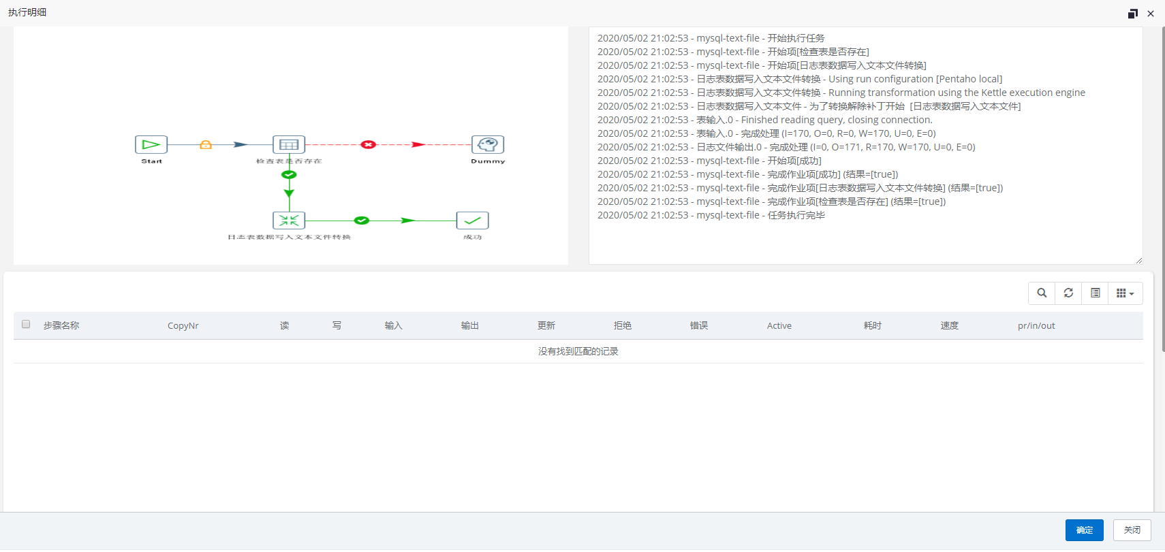Viewport: 1165px width, 552px height.
Task: Click the Active column header
Action: point(779,326)
